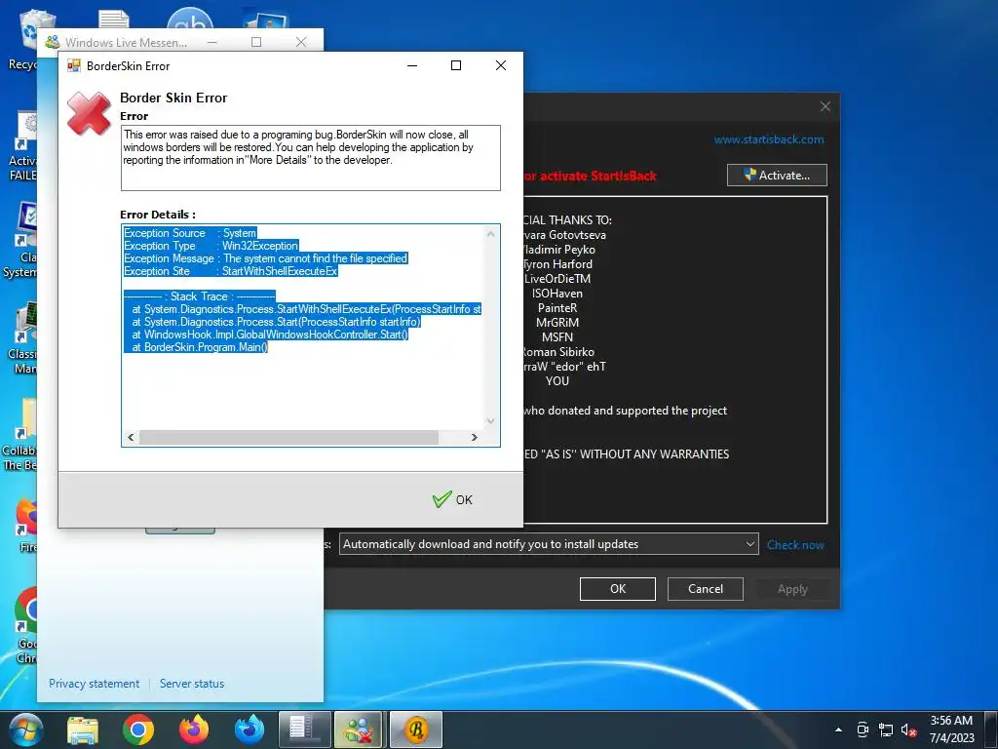998x749 pixels.
Task: Click the gray document app taskbar button
Action: pos(305,730)
